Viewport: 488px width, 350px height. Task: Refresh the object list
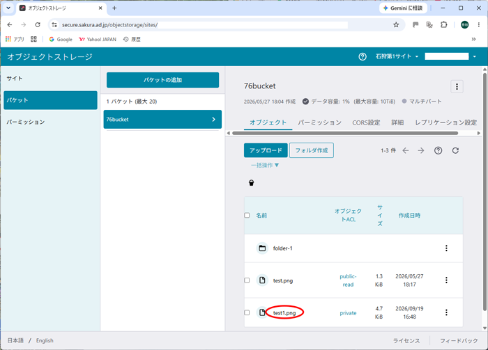455,150
